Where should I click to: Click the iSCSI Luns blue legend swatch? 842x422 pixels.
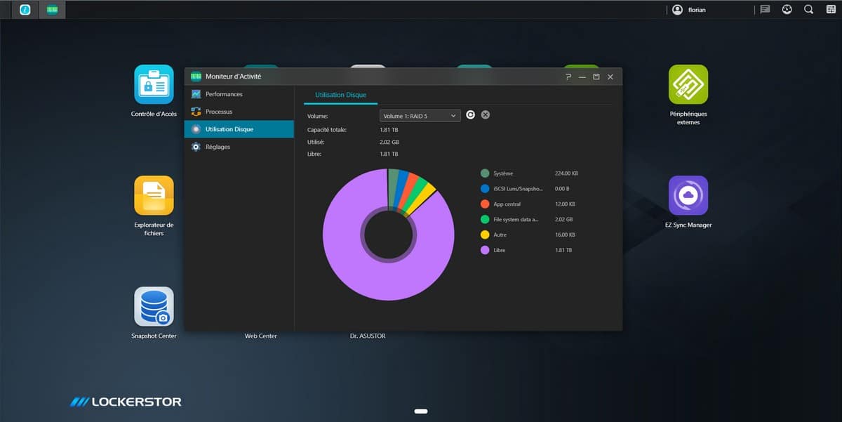485,189
